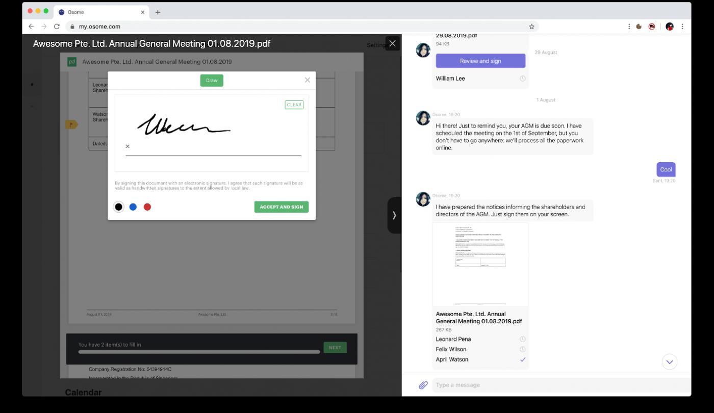Close the PDF document viewer
Image resolution: width=714 pixels, height=413 pixels.
point(392,44)
